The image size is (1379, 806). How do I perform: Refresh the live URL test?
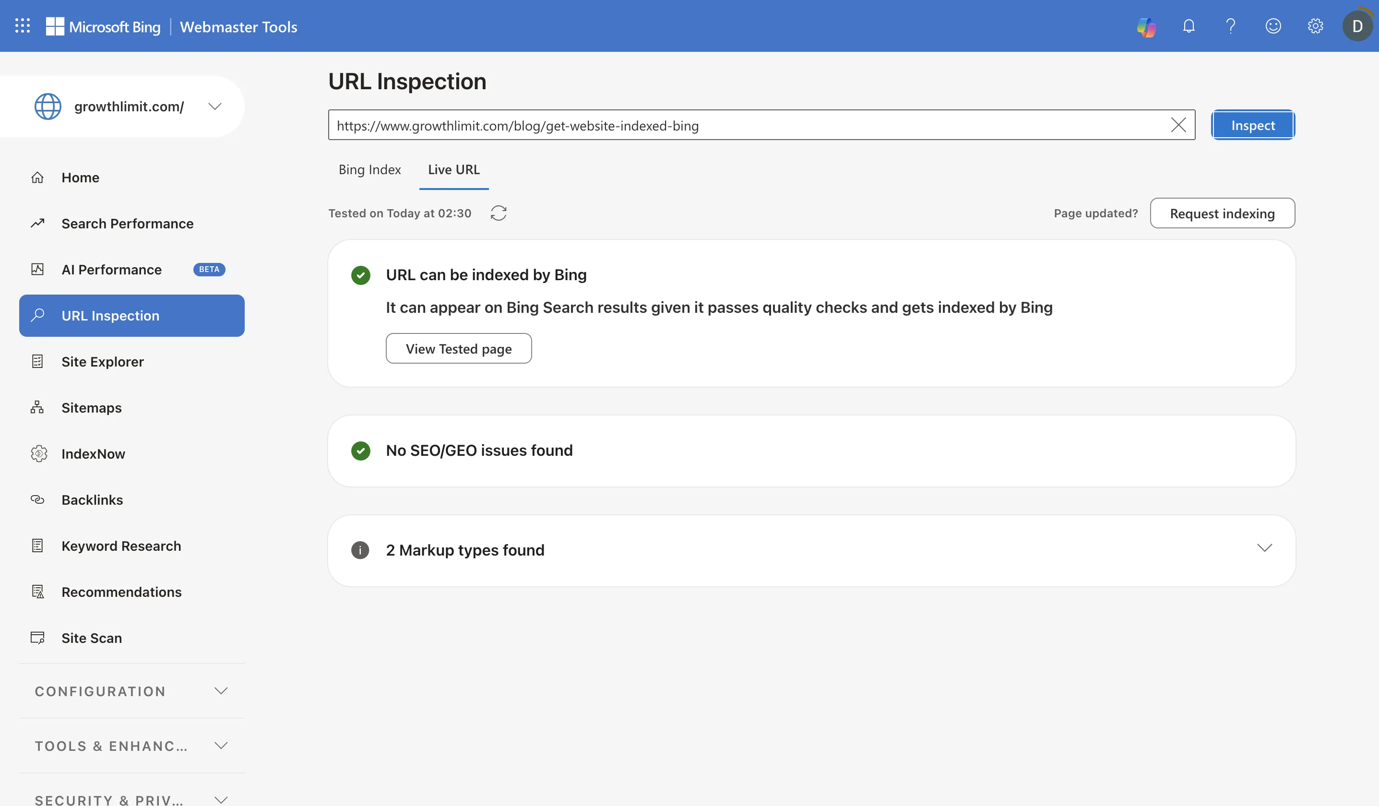click(498, 213)
